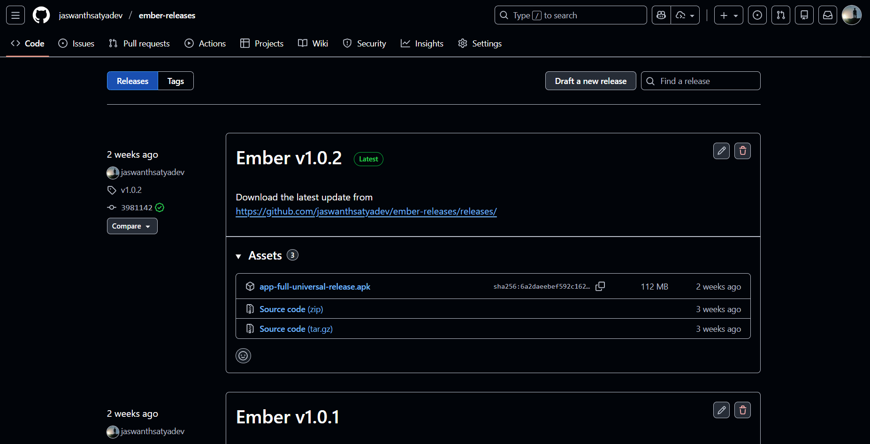Download app-full-universal-release.apk
This screenshot has width=870, height=444.
coord(315,286)
